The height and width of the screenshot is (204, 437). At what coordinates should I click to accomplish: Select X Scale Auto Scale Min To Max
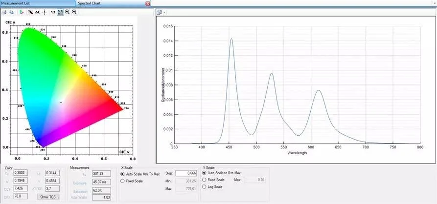point(140,174)
